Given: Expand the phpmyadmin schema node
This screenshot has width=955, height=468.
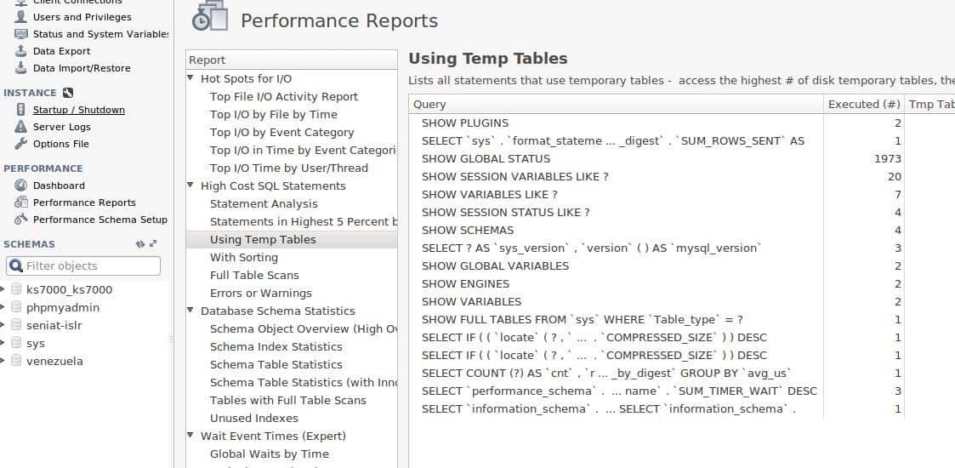Looking at the screenshot, I should [x=3, y=308].
